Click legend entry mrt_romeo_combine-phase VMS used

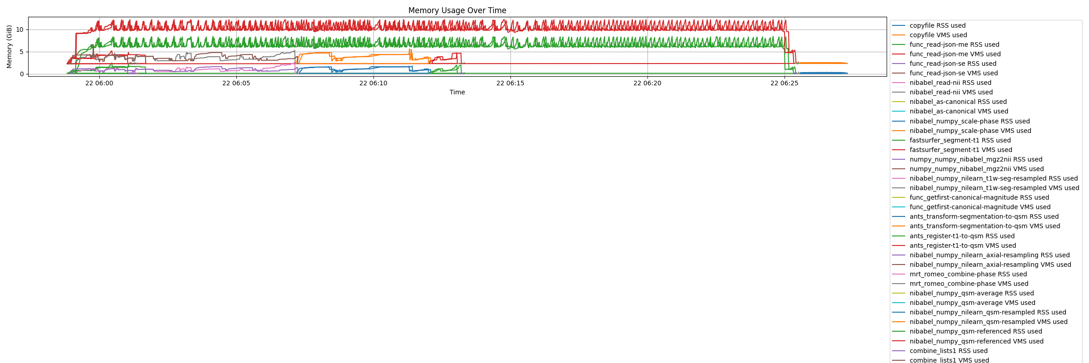960,284
